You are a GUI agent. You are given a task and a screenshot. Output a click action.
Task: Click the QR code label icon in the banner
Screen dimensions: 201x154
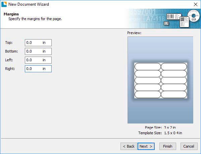(184, 22)
